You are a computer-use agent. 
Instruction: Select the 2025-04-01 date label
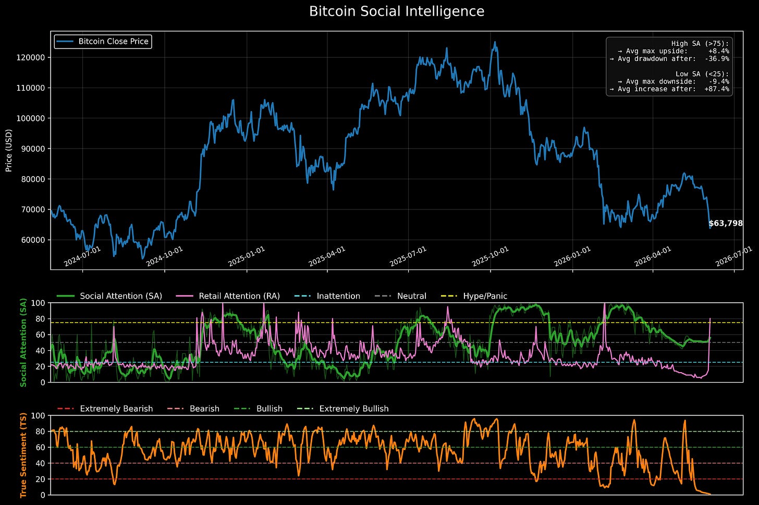[x=327, y=256]
